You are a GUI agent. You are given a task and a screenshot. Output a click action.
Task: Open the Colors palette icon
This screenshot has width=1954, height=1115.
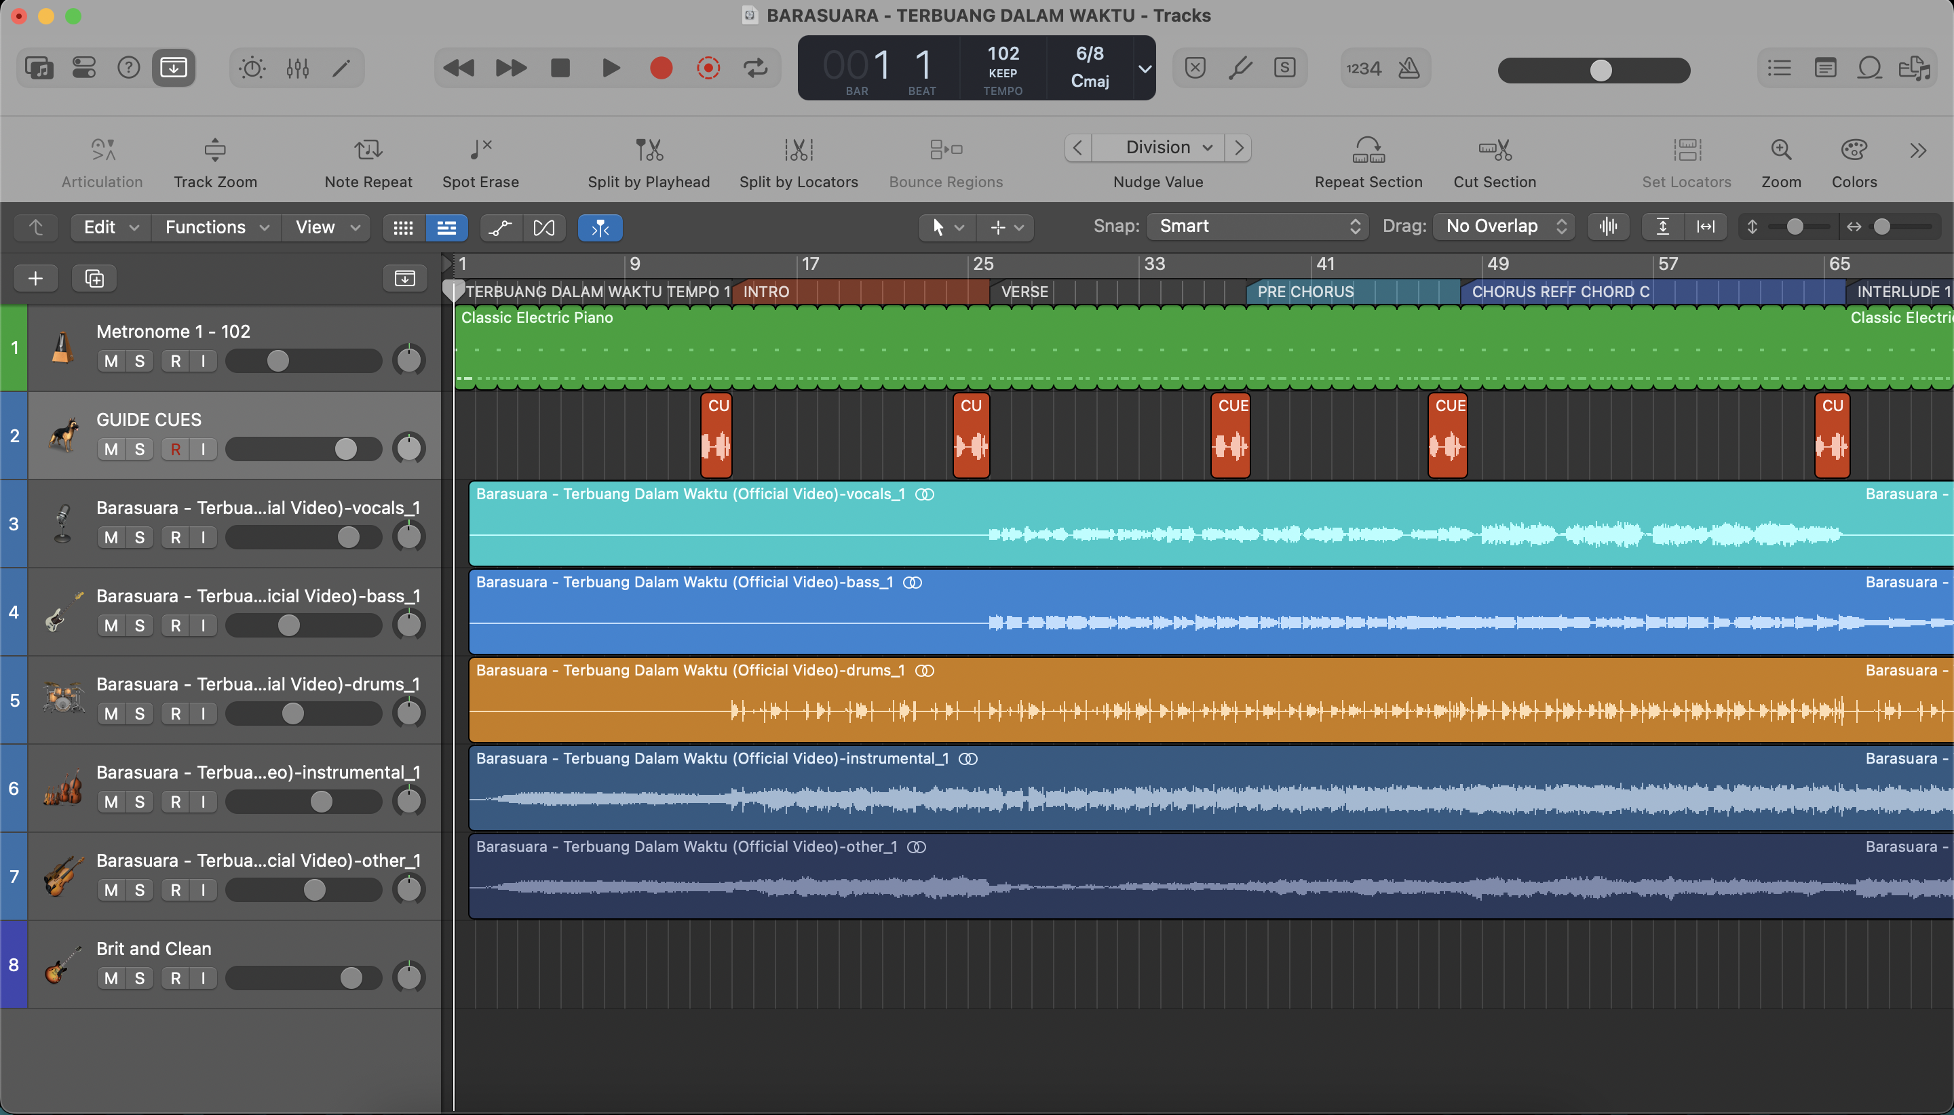(1854, 149)
